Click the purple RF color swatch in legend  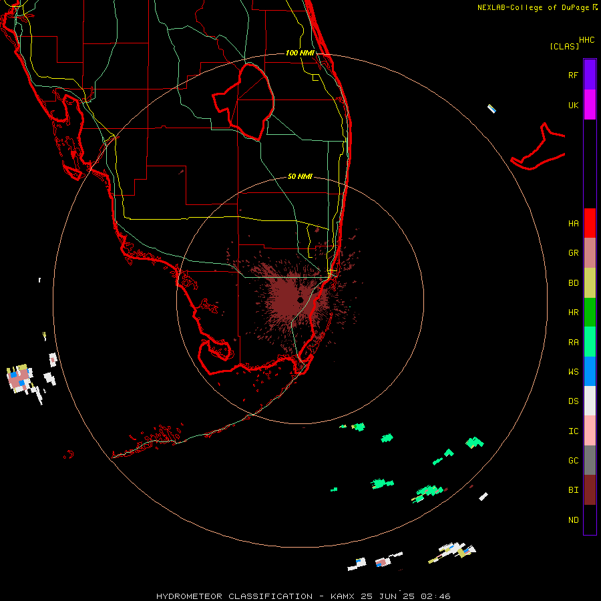(x=590, y=75)
